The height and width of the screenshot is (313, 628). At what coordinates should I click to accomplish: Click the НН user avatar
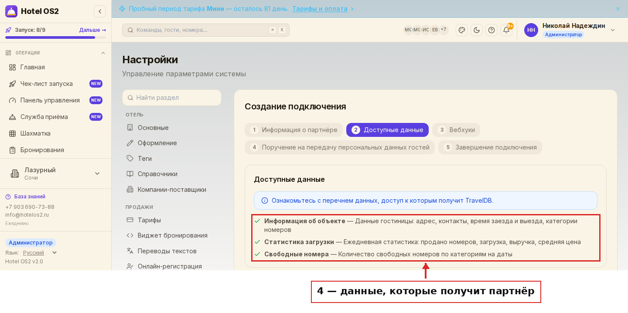[531, 30]
